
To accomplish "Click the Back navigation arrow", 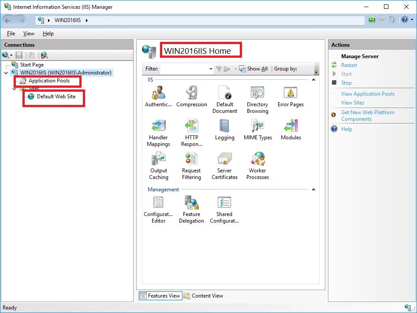I will tap(7, 20).
